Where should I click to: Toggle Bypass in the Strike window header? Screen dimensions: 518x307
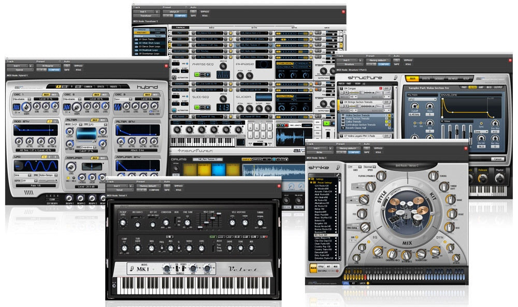pyautogui.click(x=378, y=148)
